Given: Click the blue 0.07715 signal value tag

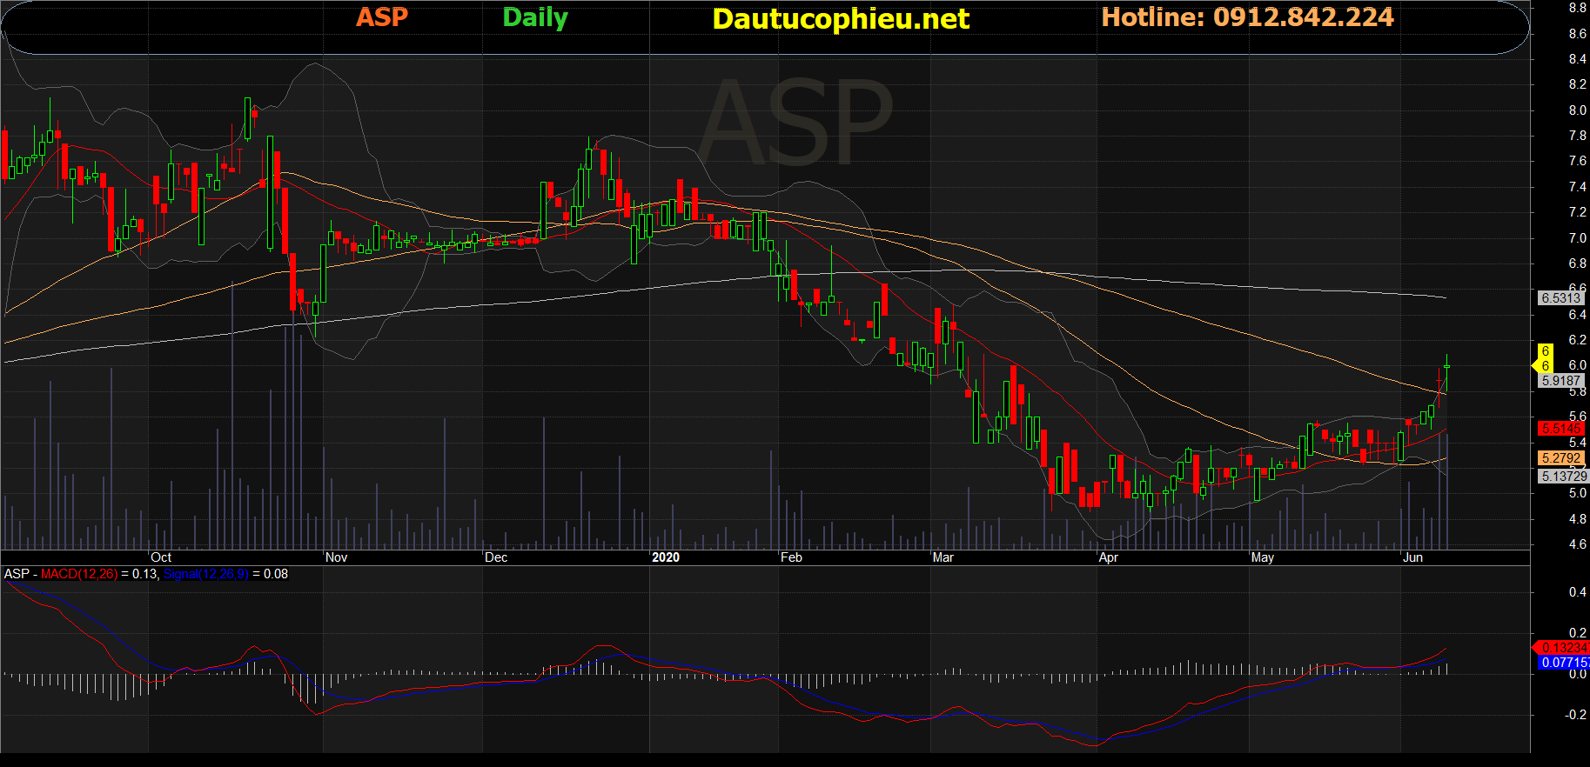Looking at the screenshot, I should pyautogui.click(x=1562, y=663).
